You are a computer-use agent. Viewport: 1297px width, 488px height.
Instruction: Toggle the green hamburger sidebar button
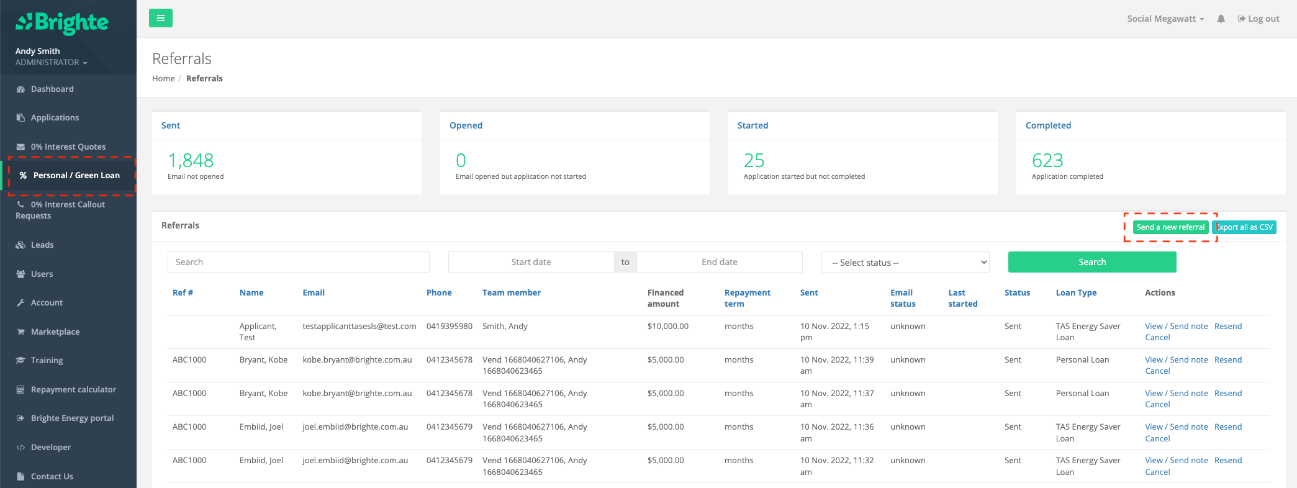pyautogui.click(x=160, y=18)
